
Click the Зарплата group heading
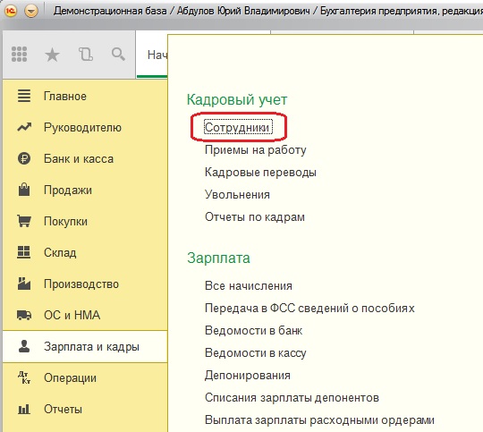click(218, 258)
